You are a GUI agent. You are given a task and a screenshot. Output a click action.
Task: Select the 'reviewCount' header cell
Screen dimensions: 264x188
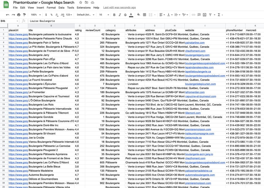coord(95,30)
